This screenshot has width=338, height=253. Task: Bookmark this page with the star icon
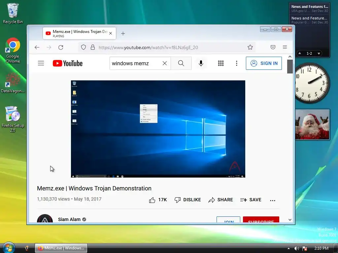click(250, 47)
